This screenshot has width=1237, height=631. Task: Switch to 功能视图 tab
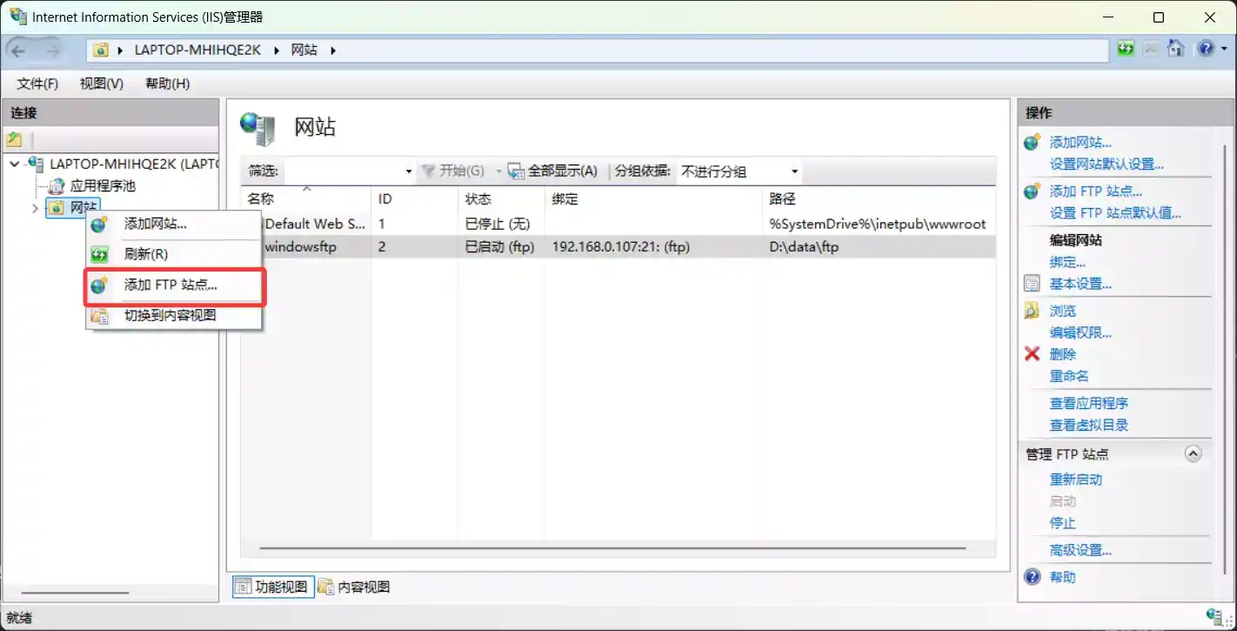(271, 587)
